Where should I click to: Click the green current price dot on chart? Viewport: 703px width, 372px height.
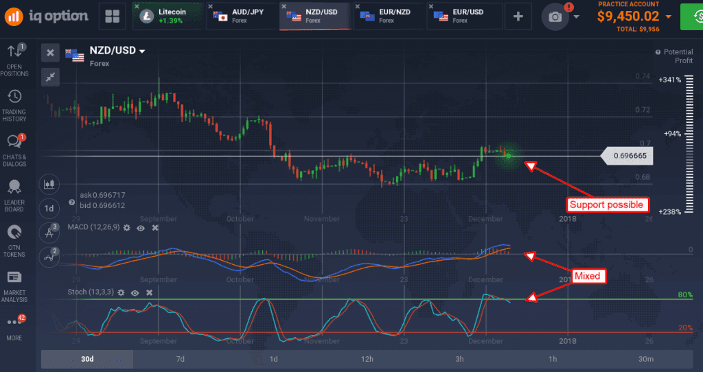(x=508, y=156)
